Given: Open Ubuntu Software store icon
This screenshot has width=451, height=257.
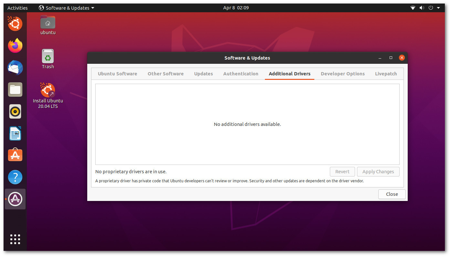Looking at the screenshot, I should click(x=15, y=155).
